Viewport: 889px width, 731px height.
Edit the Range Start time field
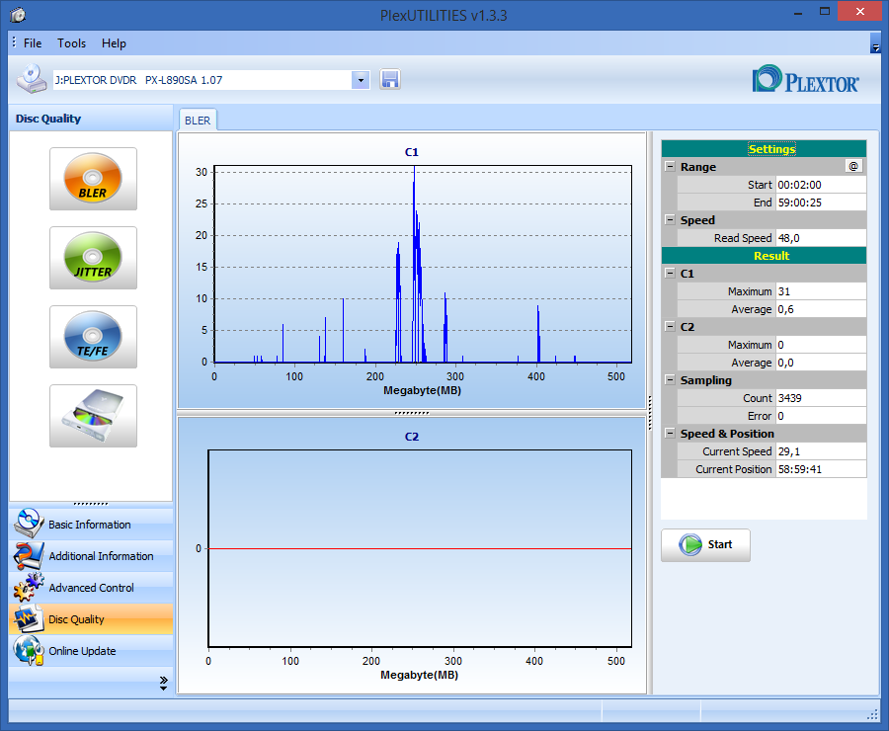pyautogui.click(x=821, y=185)
